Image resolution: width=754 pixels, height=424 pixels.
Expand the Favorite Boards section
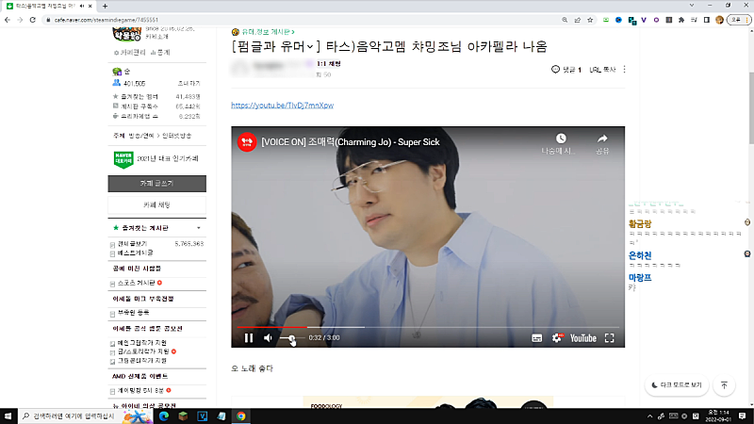[198, 228]
